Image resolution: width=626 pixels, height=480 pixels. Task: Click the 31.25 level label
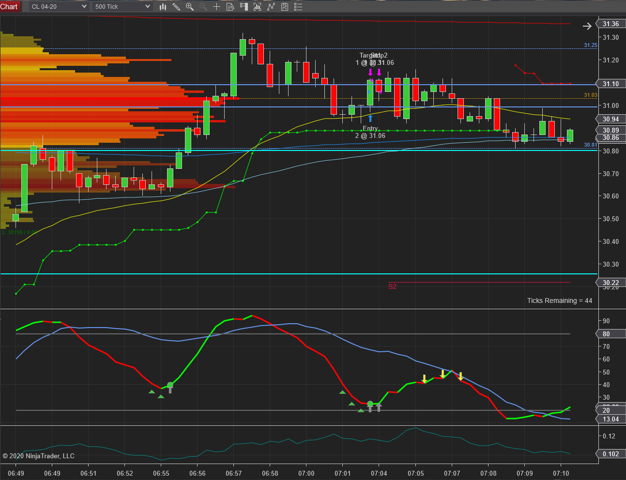coord(591,45)
